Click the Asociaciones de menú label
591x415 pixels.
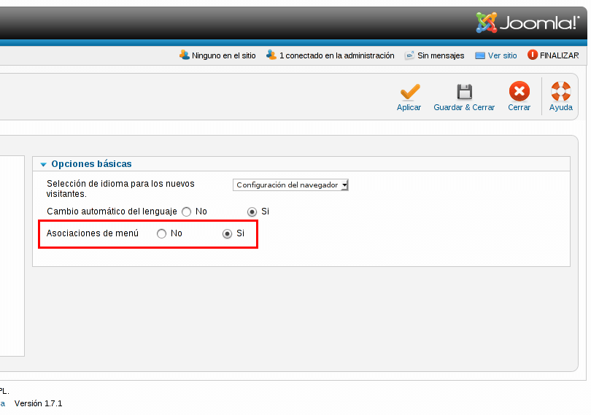pyautogui.click(x=93, y=233)
